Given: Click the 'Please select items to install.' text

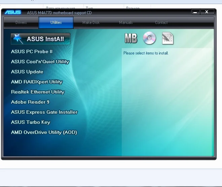Looking at the screenshot, I should (146, 53).
